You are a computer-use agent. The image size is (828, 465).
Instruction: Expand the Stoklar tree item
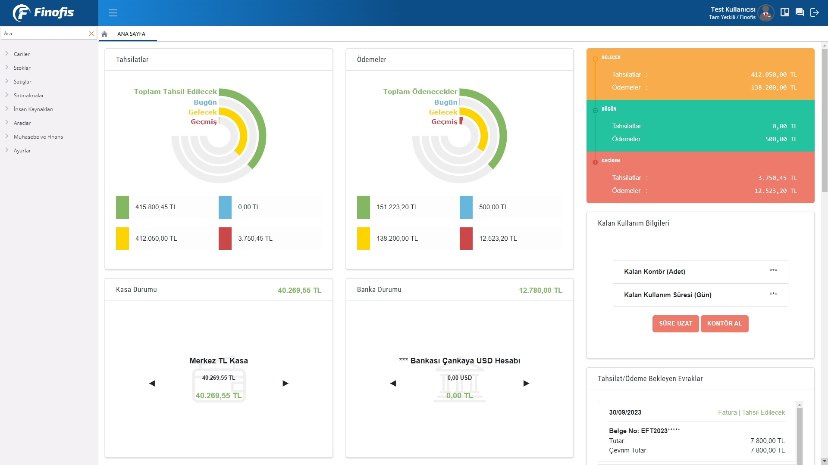click(x=22, y=68)
